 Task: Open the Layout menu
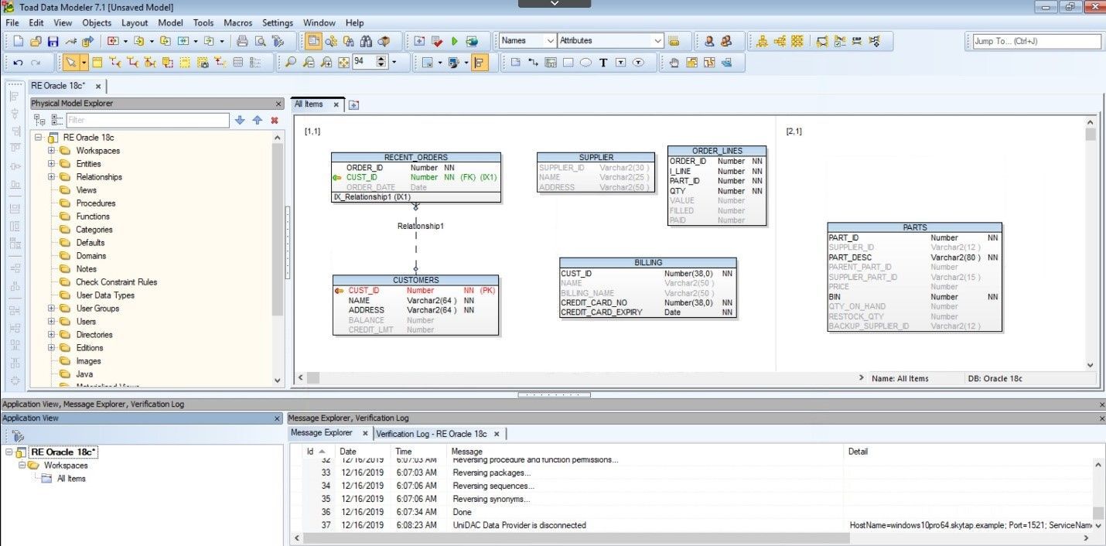pos(135,23)
